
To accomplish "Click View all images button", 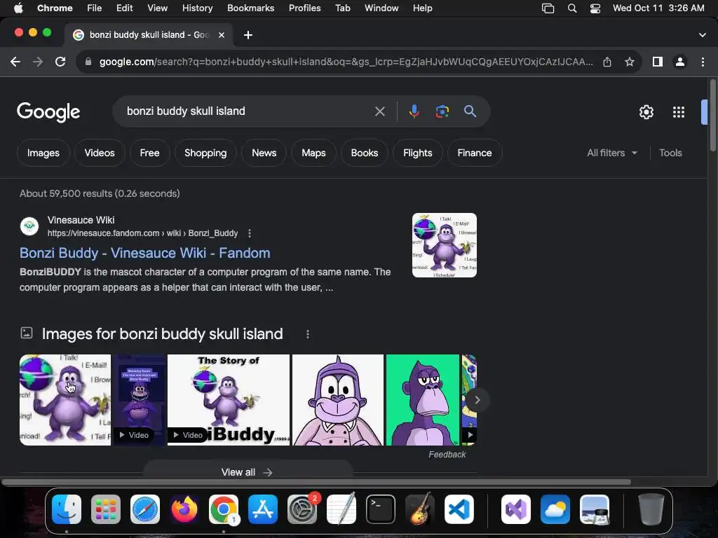I will (x=248, y=471).
